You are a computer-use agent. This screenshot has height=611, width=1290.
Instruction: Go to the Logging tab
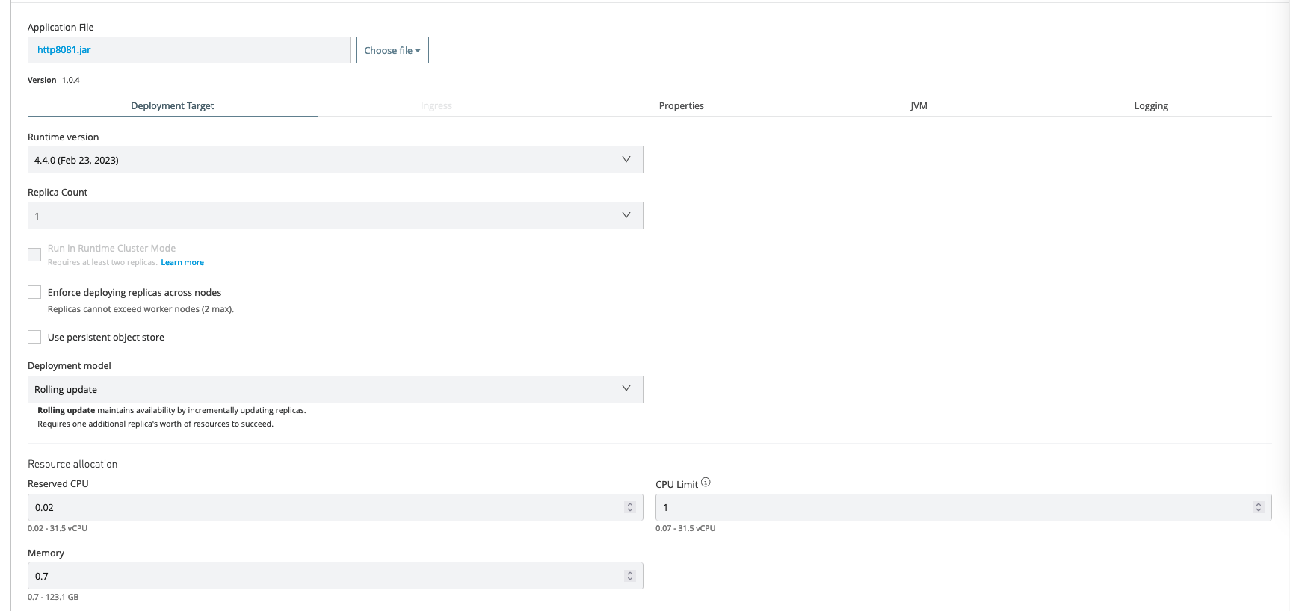click(1150, 106)
